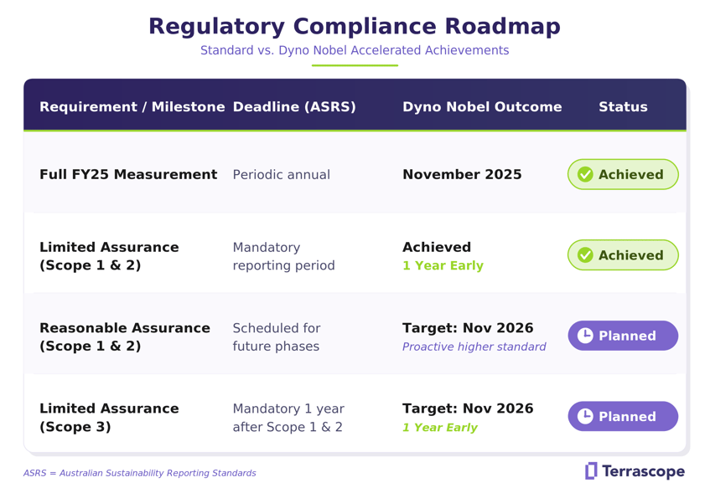The height and width of the screenshot is (488, 710).
Task: Click the Status column header
Action: point(623,107)
